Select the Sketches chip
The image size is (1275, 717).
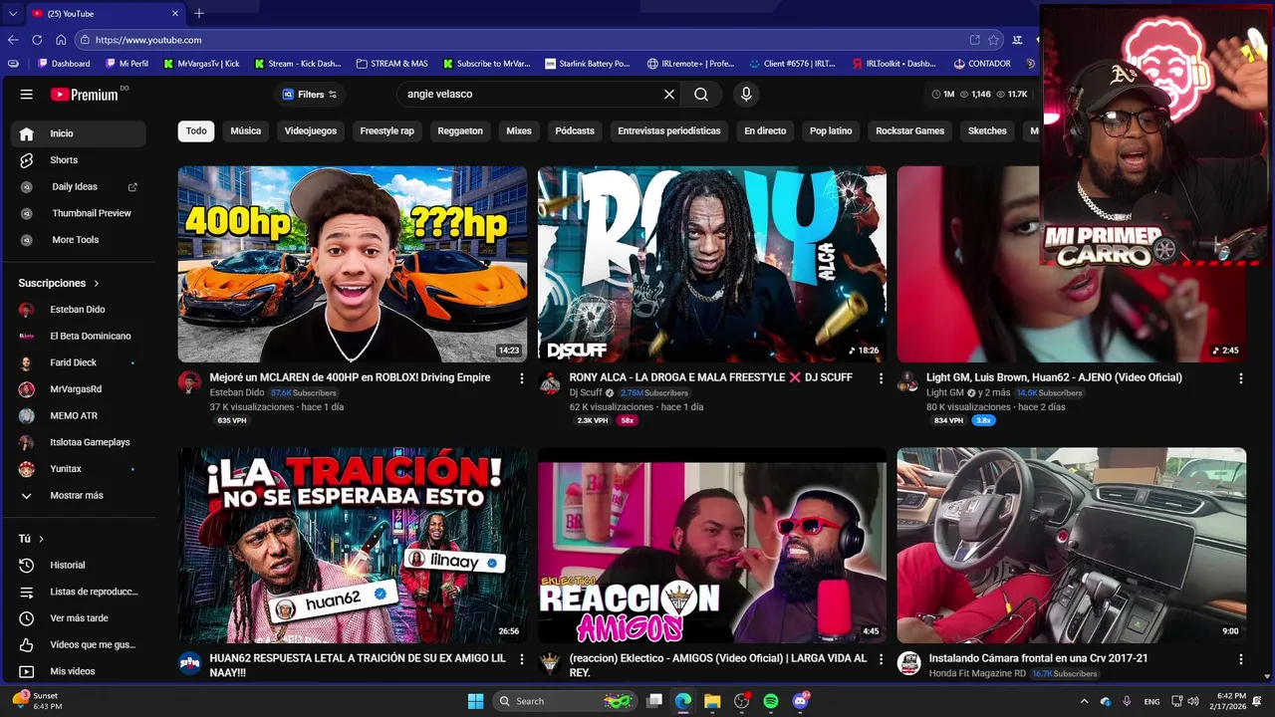pos(987,131)
